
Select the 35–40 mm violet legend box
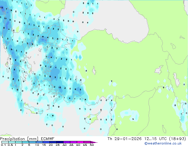point(73,142)
